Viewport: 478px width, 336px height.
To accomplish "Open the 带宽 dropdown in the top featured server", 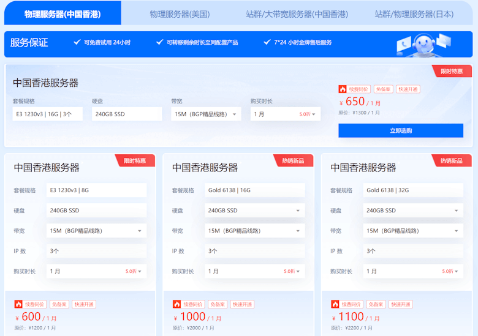I will pos(206,114).
